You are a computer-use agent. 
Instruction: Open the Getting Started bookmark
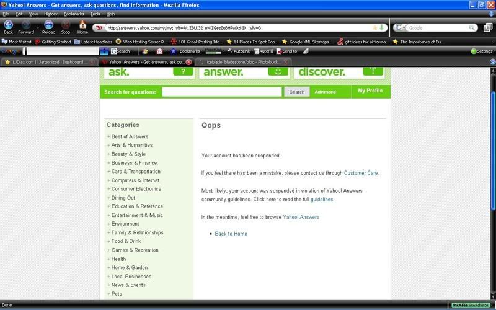click(53, 42)
